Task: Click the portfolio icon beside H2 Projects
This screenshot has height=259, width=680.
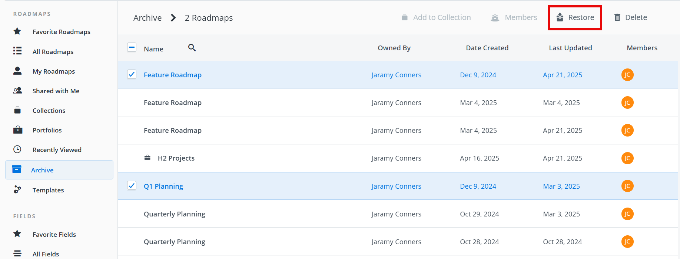Action: click(x=147, y=158)
